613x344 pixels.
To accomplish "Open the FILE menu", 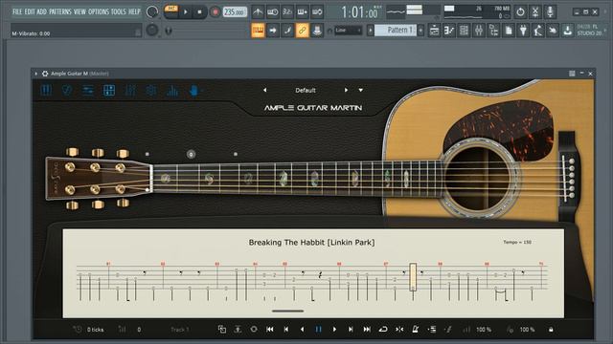I will click(x=17, y=11).
